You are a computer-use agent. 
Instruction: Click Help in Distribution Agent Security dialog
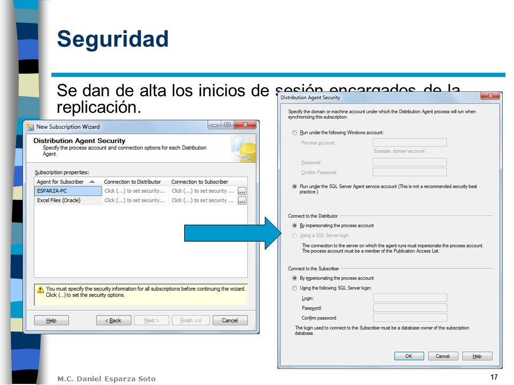tap(477, 356)
